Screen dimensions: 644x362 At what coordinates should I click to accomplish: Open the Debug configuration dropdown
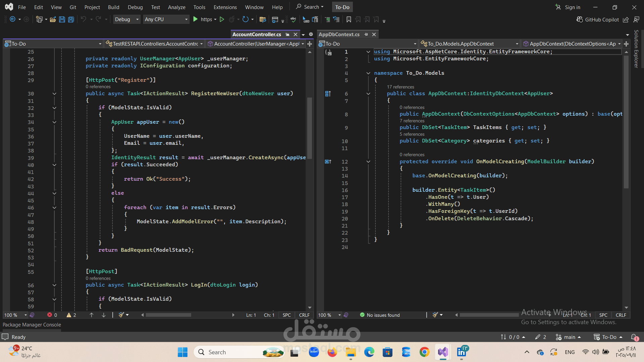click(127, 19)
